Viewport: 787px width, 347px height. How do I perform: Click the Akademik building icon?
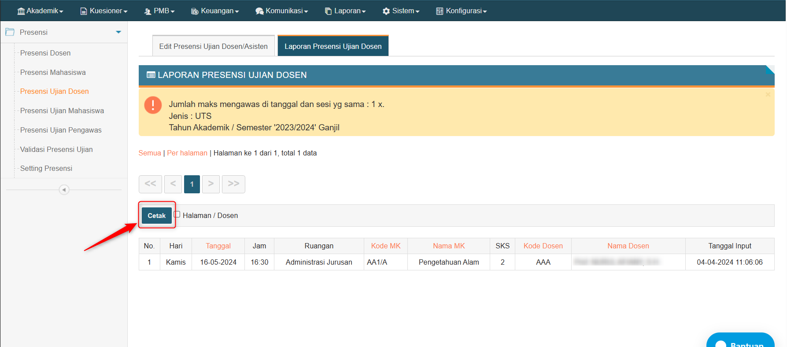pos(21,11)
